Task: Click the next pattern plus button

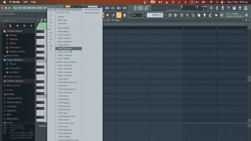Action: pos(165,15)
